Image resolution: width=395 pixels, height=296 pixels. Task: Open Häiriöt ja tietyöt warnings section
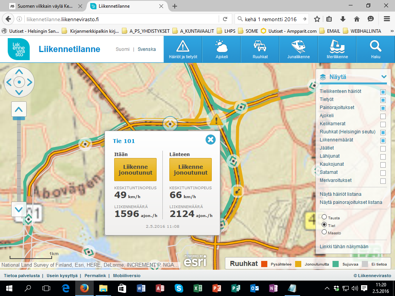point(183,49)
